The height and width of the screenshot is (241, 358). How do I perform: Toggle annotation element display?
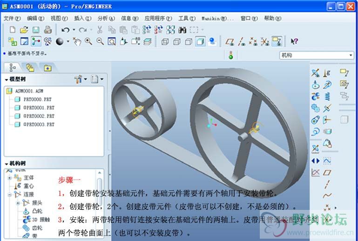[x=277, y=41]
